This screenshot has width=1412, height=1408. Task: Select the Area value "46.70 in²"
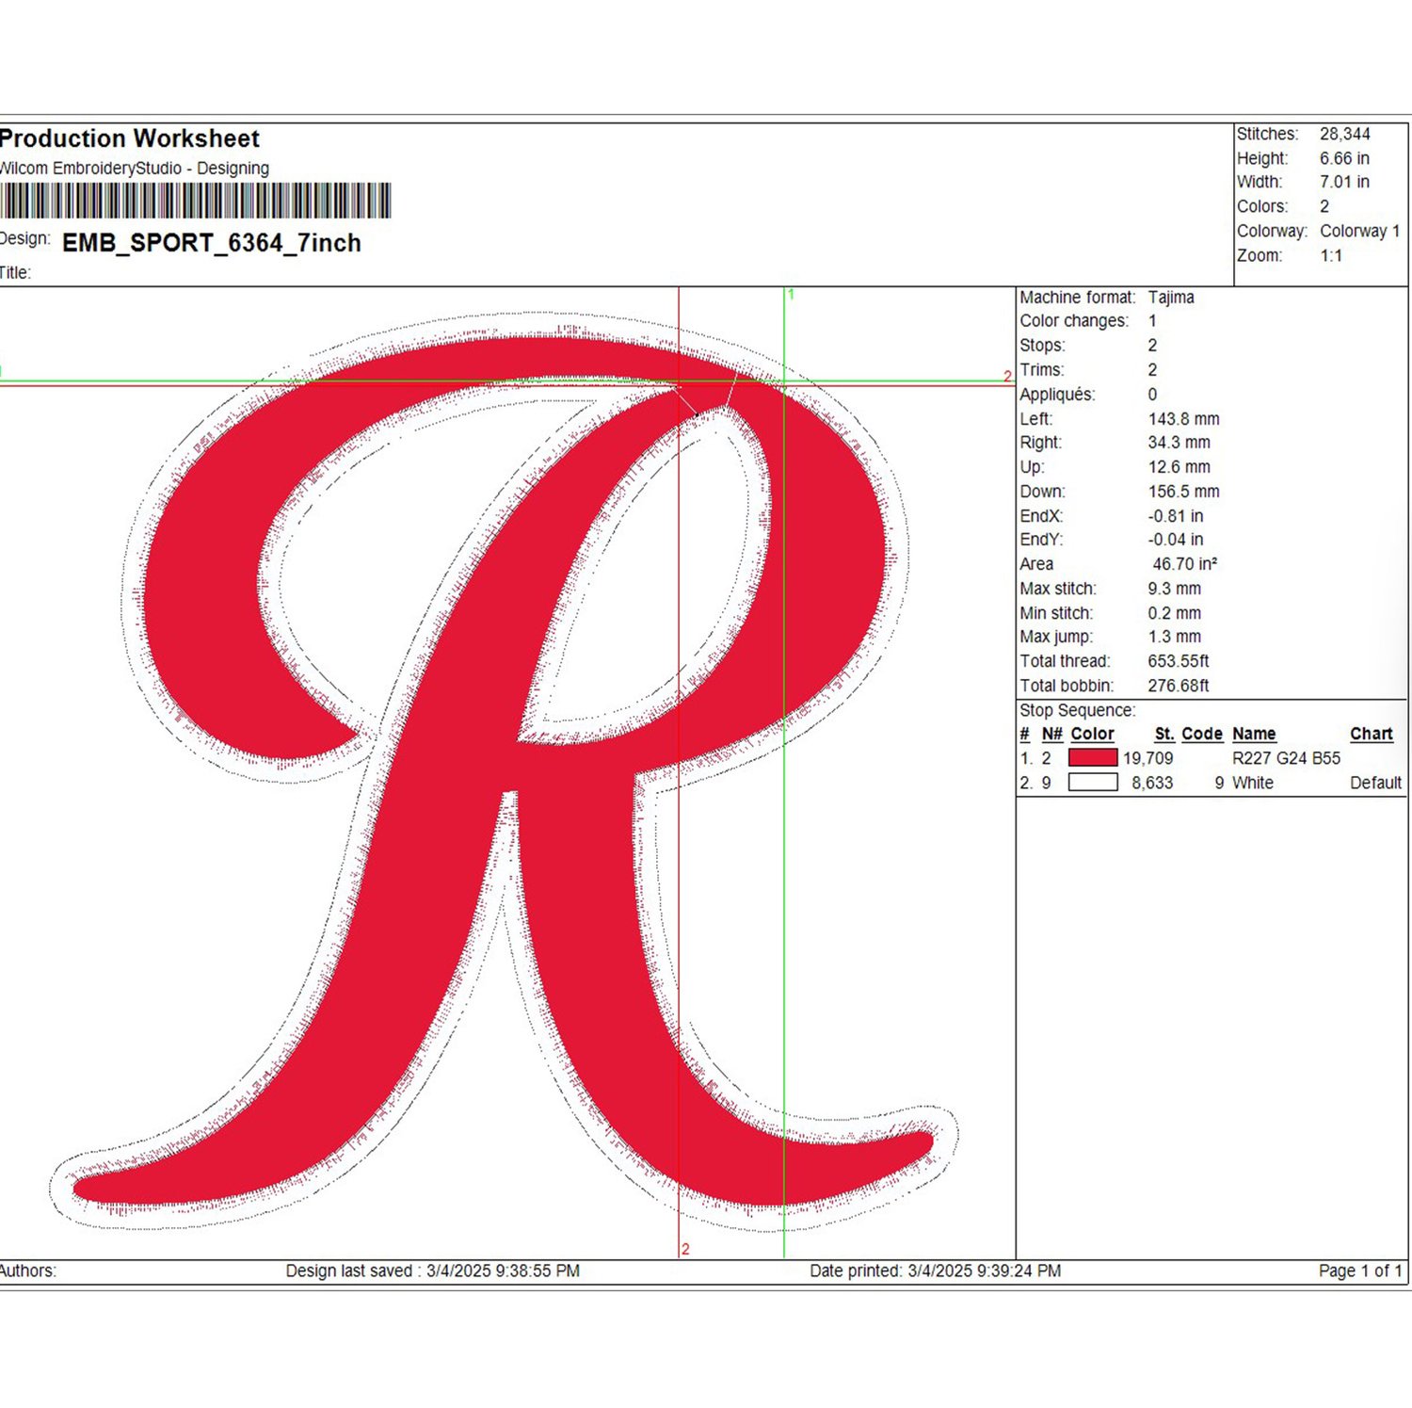click(1185, 563)
